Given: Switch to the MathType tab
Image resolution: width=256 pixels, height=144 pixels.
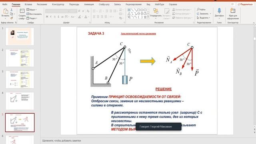Looking at the screenshot, I should [x=159, y=4].
